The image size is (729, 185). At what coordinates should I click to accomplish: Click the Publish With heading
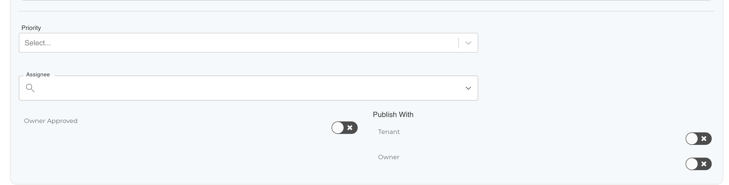[393, 114]
